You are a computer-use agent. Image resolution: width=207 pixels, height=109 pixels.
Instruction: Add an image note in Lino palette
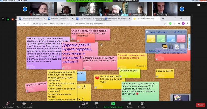pyautogui.click(x=164, y=46)
